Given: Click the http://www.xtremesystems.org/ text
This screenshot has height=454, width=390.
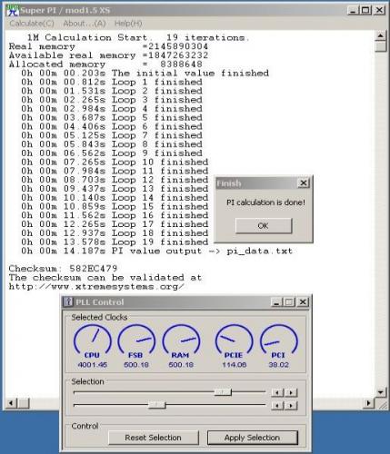Looking at the screenshot, I should (x=96, y=286).
